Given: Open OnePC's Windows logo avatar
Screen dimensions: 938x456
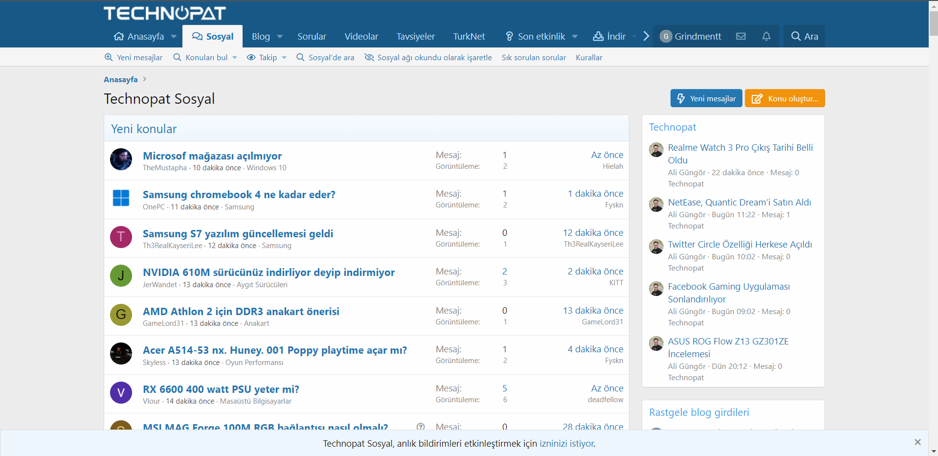Looking at the screenshot, I should [121, 198].
